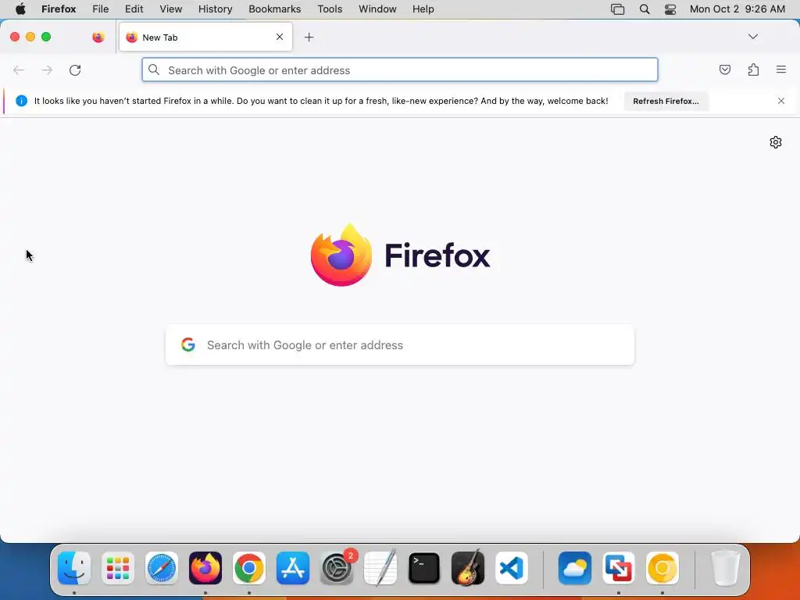Click the Refresh Firefox… button
Viewport: 800px width, 600px height.
point(666,101)
